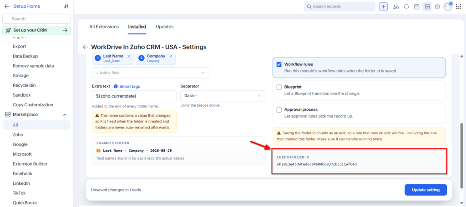Select the Installed tab

coord(137,27)
